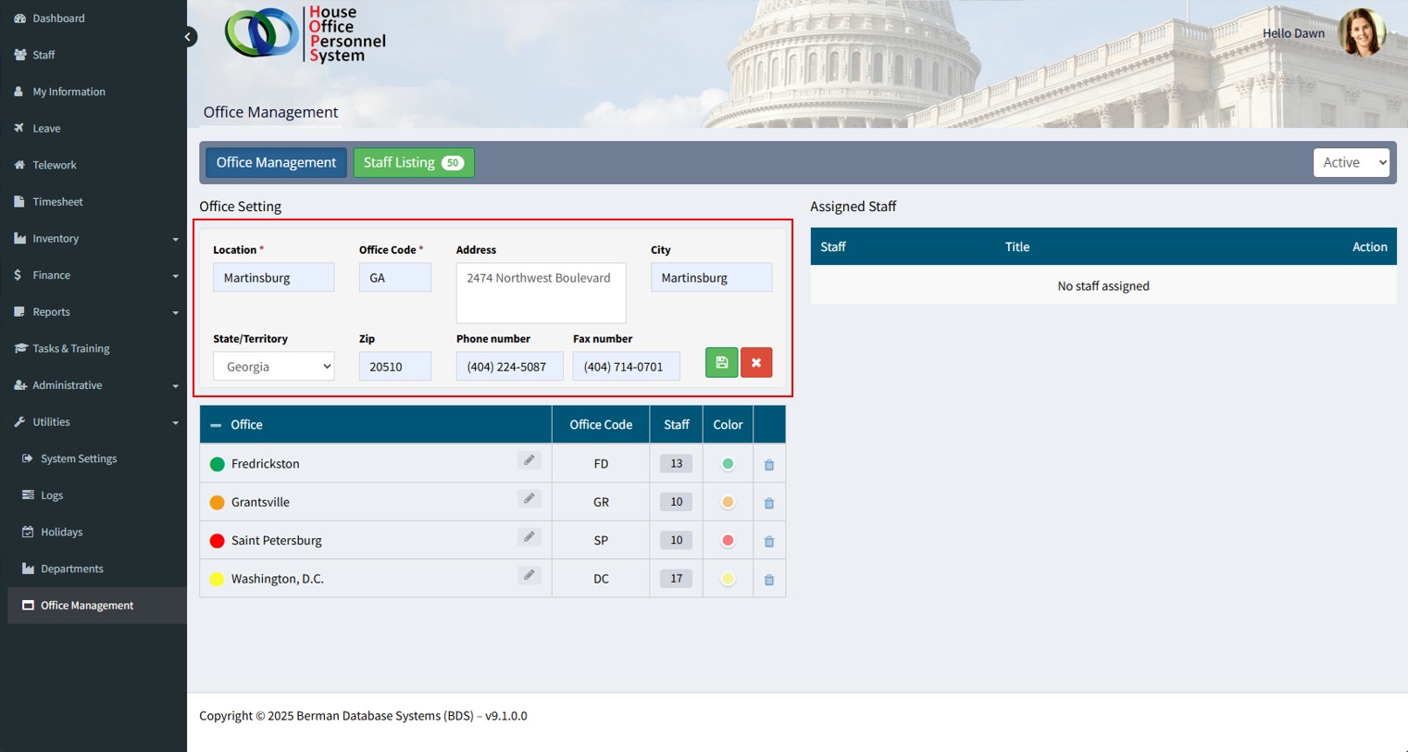The image size is (1408, 752).
Task: Click Dawn's profile picture
Action: pos(1361,33)
